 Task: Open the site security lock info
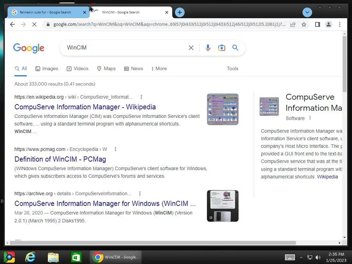click(x=48, y=24)
